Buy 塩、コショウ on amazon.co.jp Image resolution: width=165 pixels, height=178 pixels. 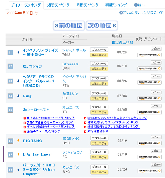click(149, 69)
